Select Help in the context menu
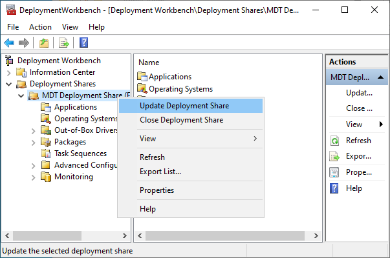The height and width of the screenshot is (258, 390). (x=191, y=209)
